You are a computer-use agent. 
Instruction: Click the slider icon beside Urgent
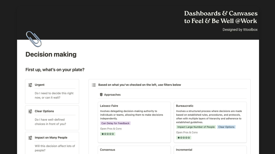[x=30, y=85]
